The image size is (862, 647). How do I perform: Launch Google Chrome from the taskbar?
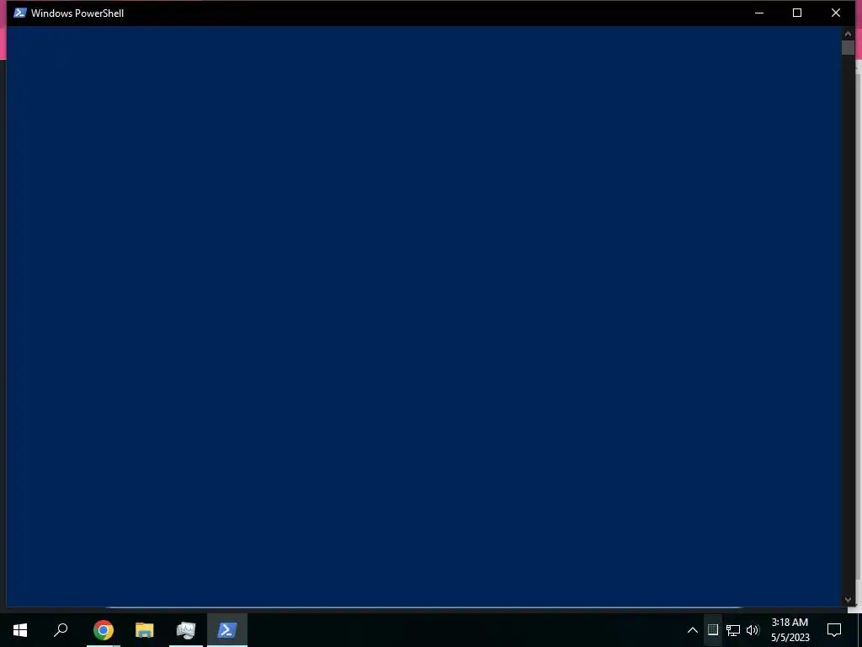coord(104,630)
